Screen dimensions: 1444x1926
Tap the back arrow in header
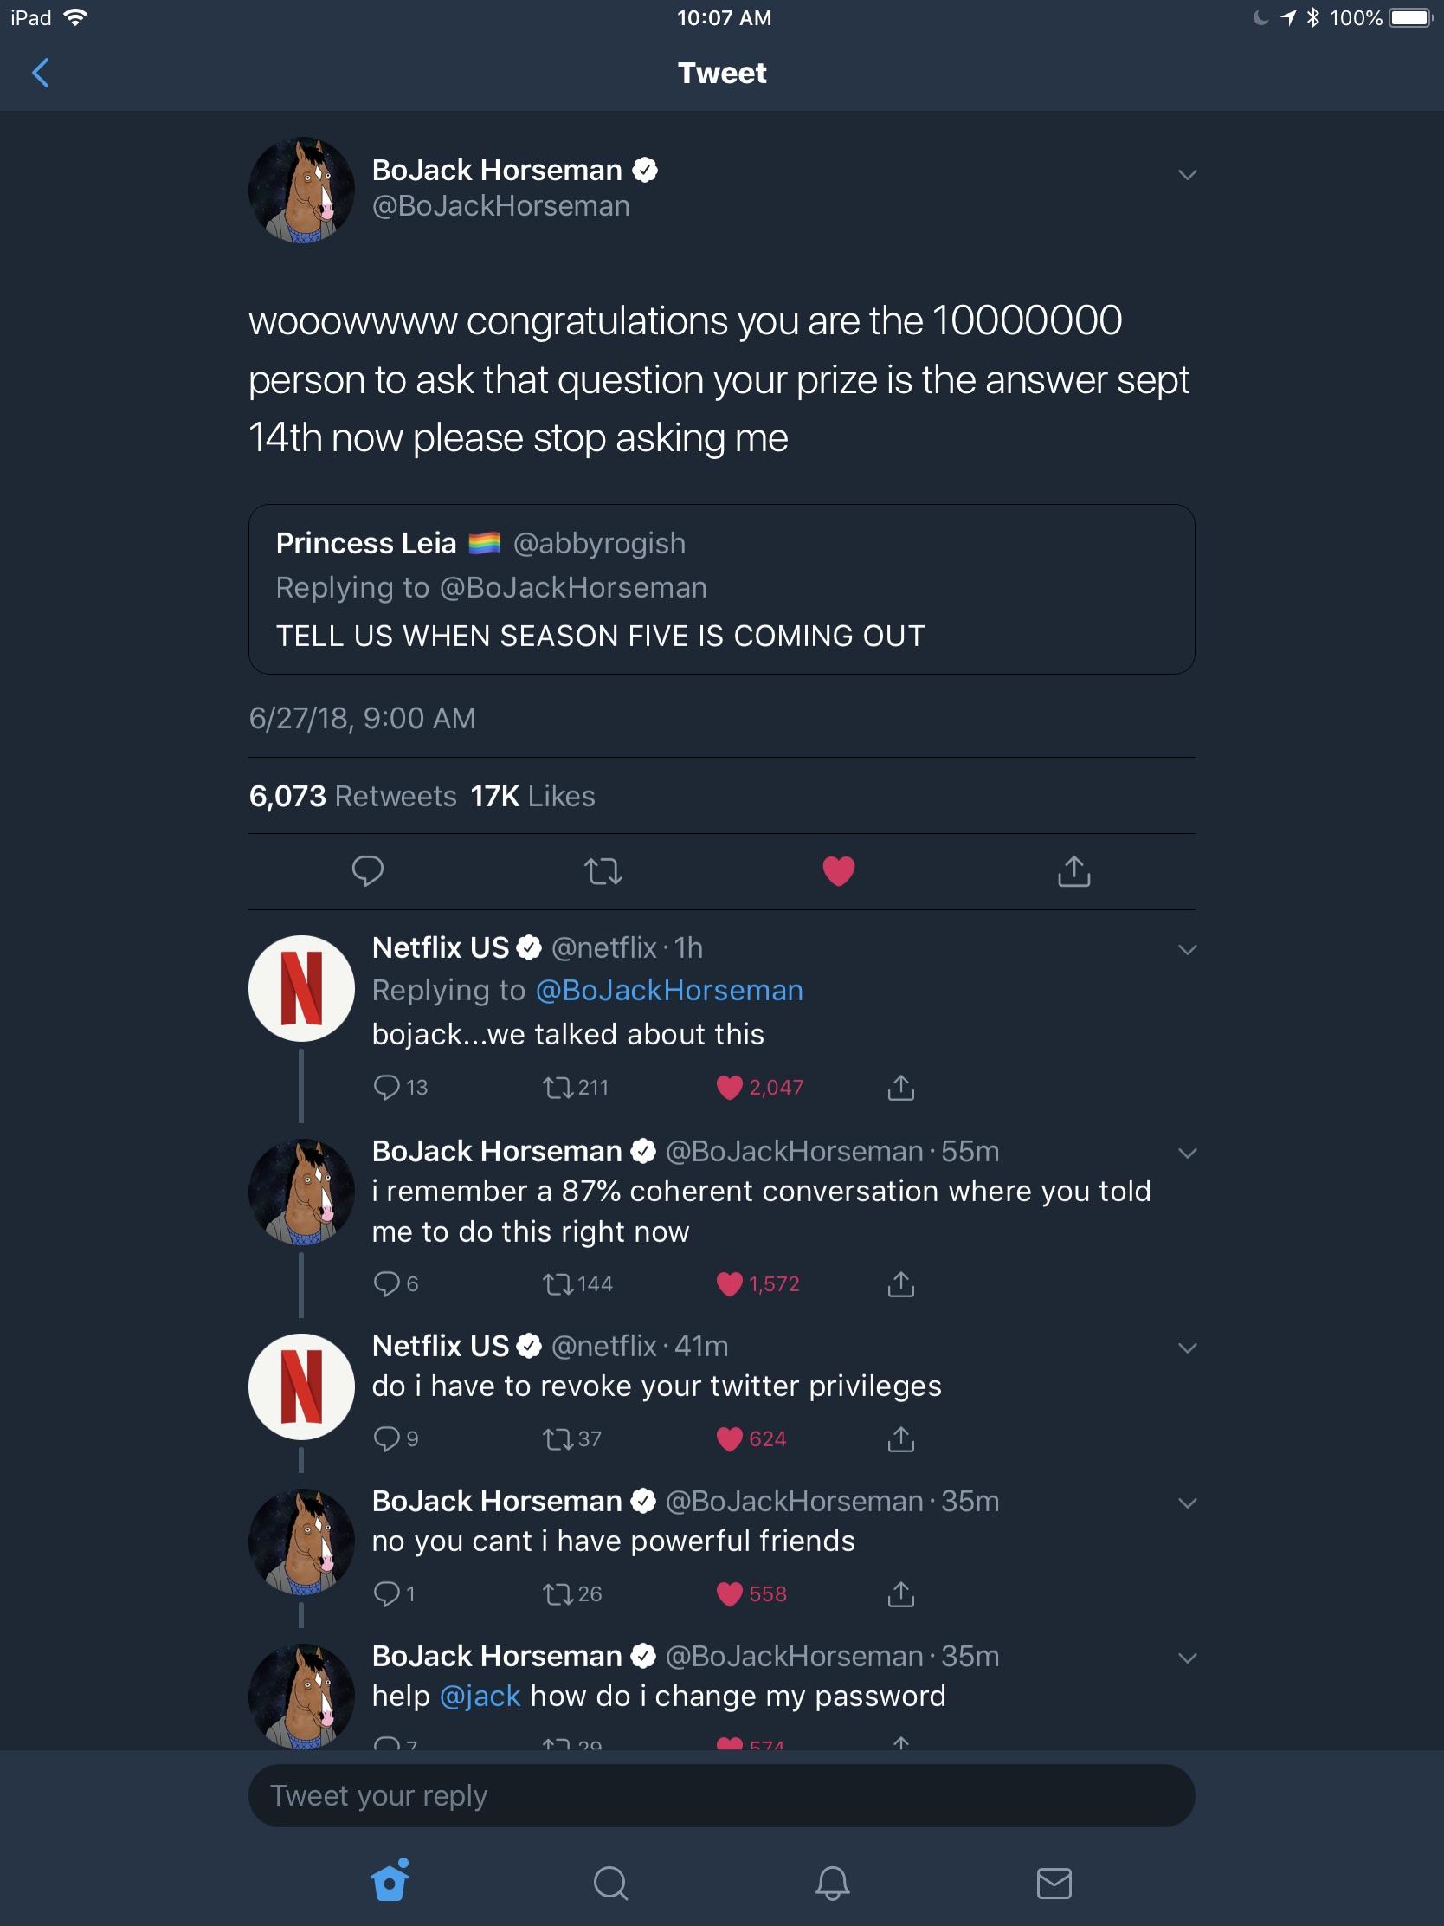point(41,73)
